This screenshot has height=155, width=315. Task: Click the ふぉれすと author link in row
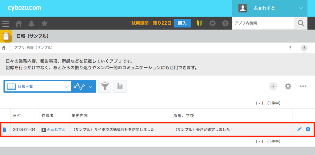tap(56, 129)
